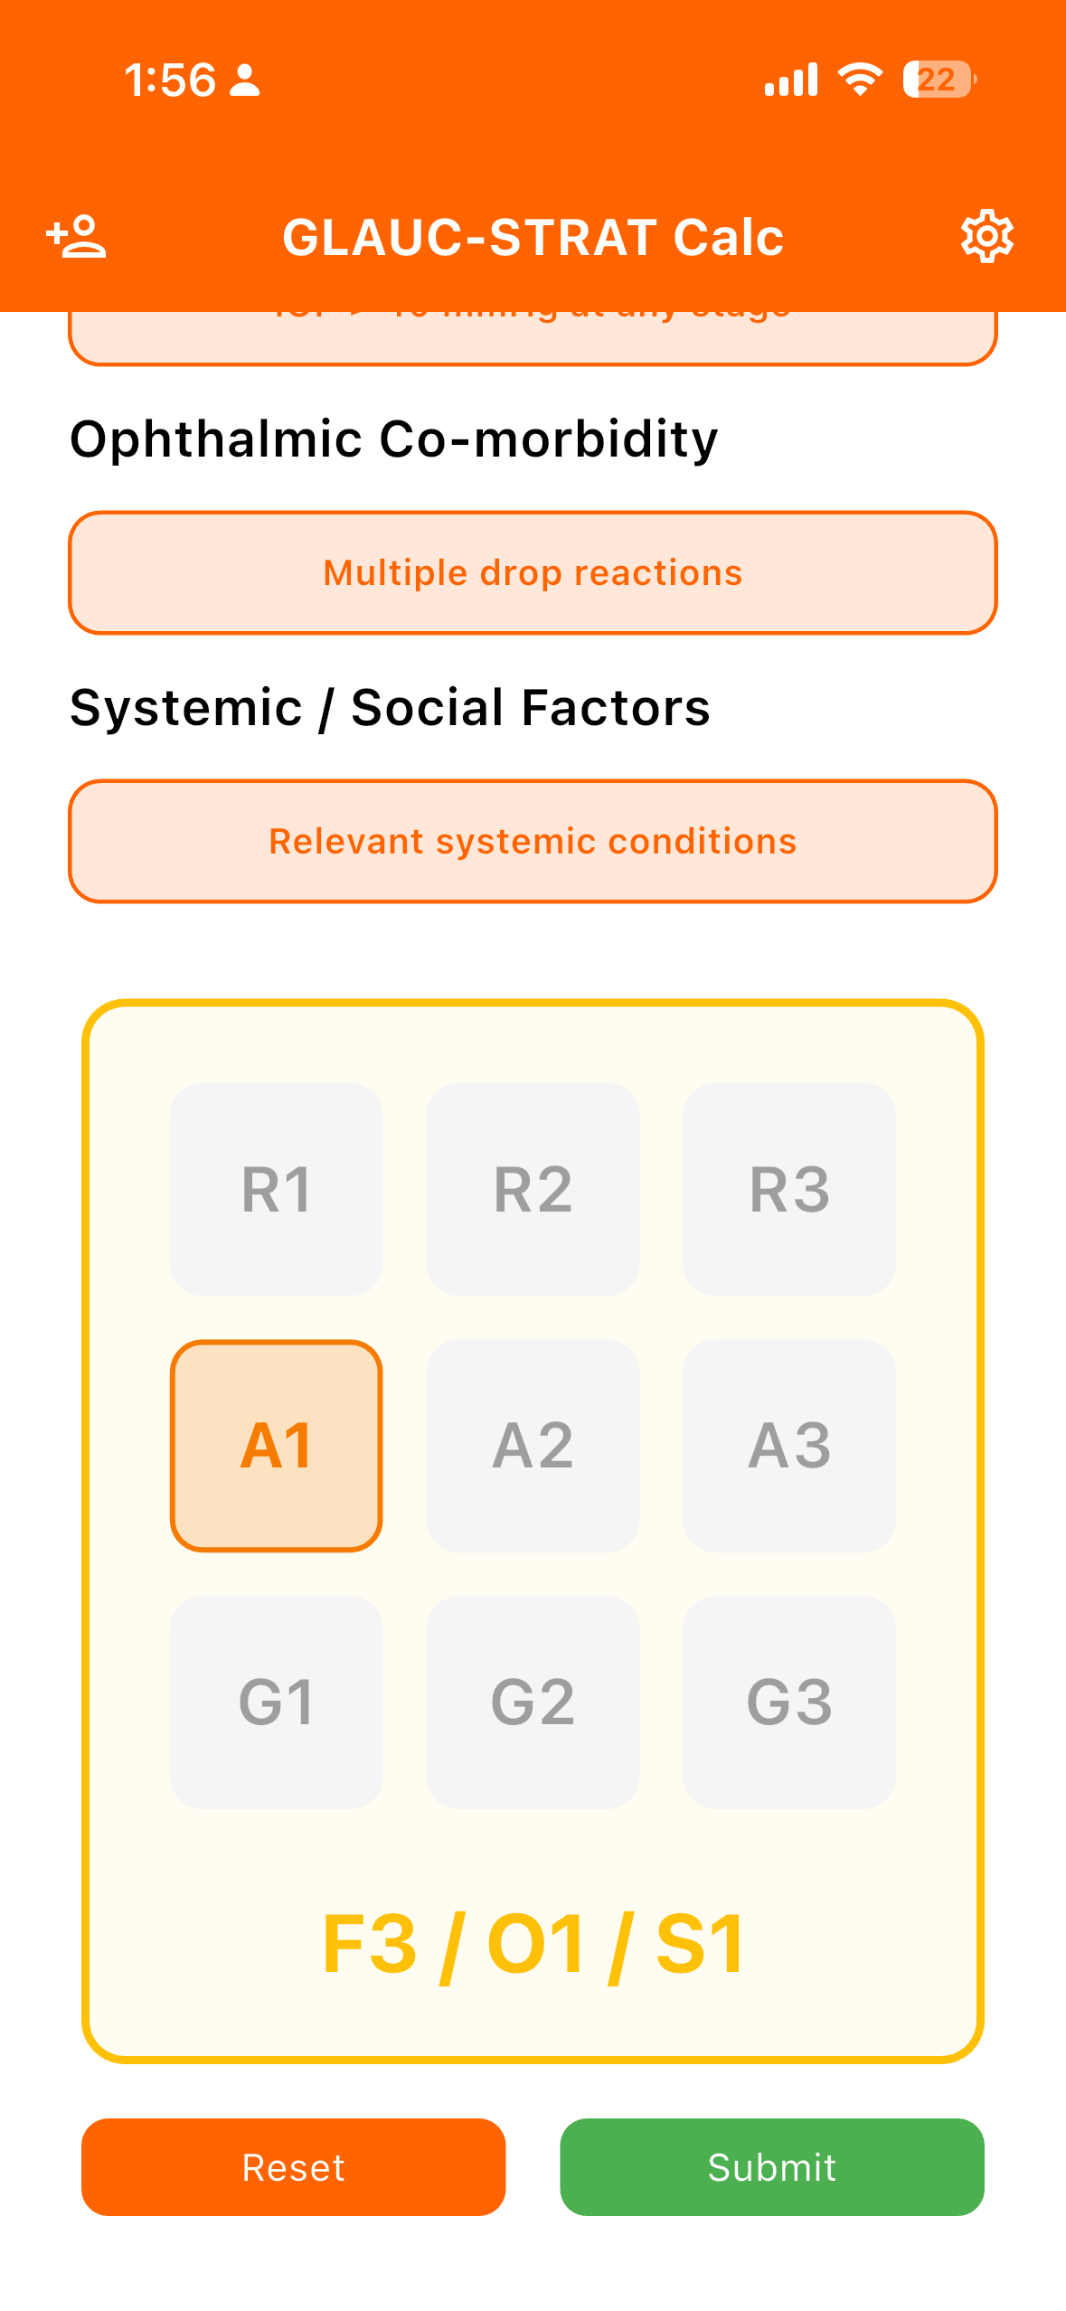This screenshot has height=2311, width=1066.
Task: Open Multiple drop reactions selector
Action: coord(533,572)
